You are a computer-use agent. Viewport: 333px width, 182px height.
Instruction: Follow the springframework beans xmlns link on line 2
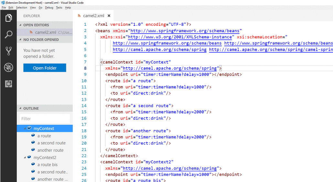pyautogui.click(x=185, y=31)
